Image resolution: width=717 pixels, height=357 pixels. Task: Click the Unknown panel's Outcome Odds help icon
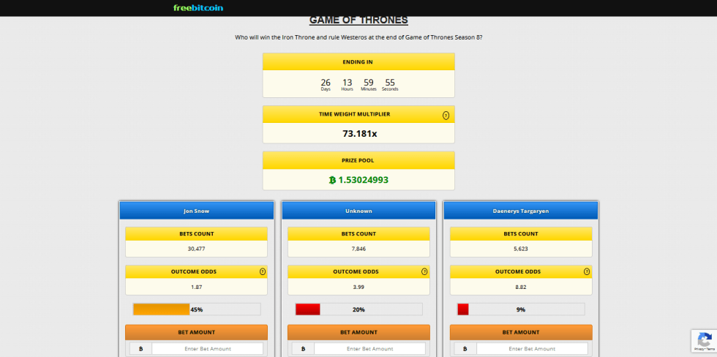[x=424, y=271]
